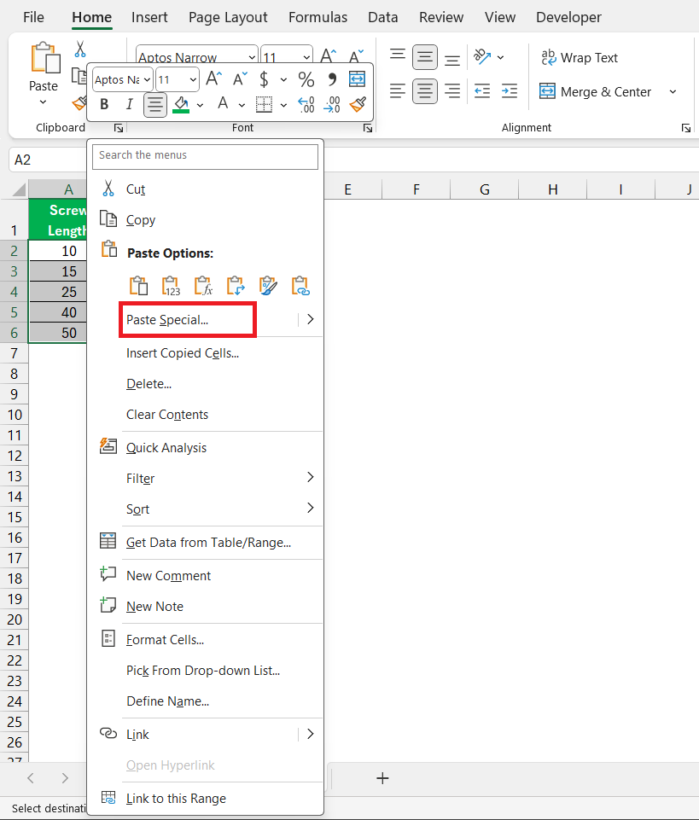Click Merge & Center button
699x820 pixels.
tap(596, 92)
